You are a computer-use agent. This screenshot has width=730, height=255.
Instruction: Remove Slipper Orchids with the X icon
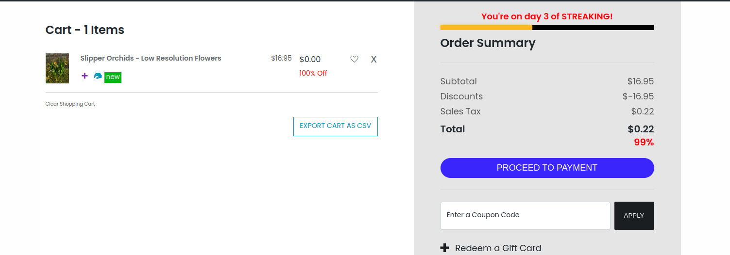(373, 59)
